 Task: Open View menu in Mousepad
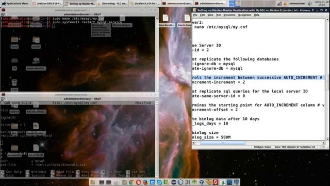[210, 15]
